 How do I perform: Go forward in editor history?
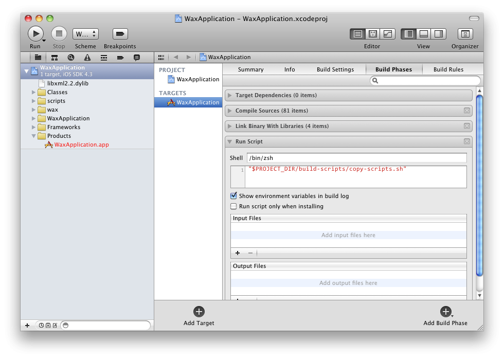click(188, 57)
